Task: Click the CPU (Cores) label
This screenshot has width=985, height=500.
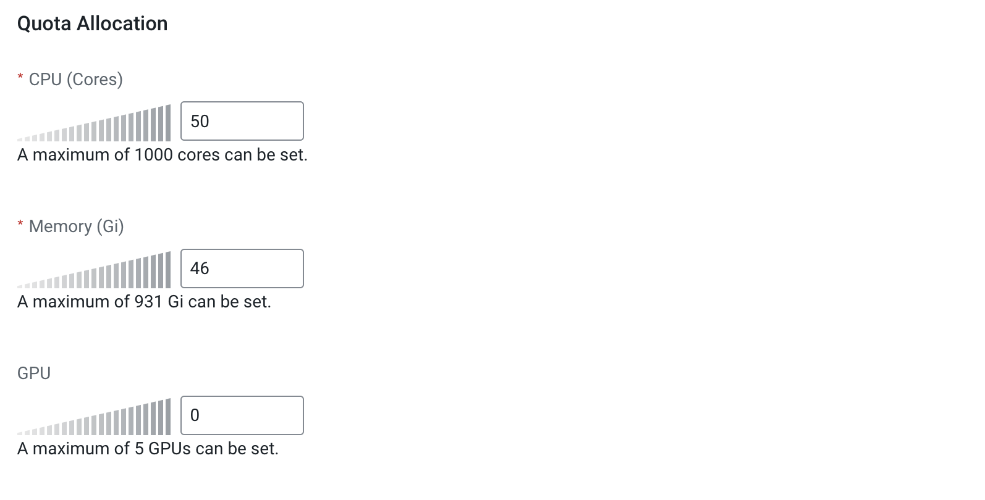Action: 75,79
